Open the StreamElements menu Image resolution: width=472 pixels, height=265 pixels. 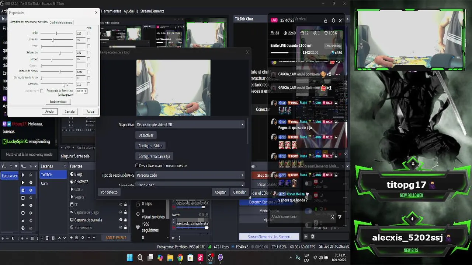coord(152,11)
